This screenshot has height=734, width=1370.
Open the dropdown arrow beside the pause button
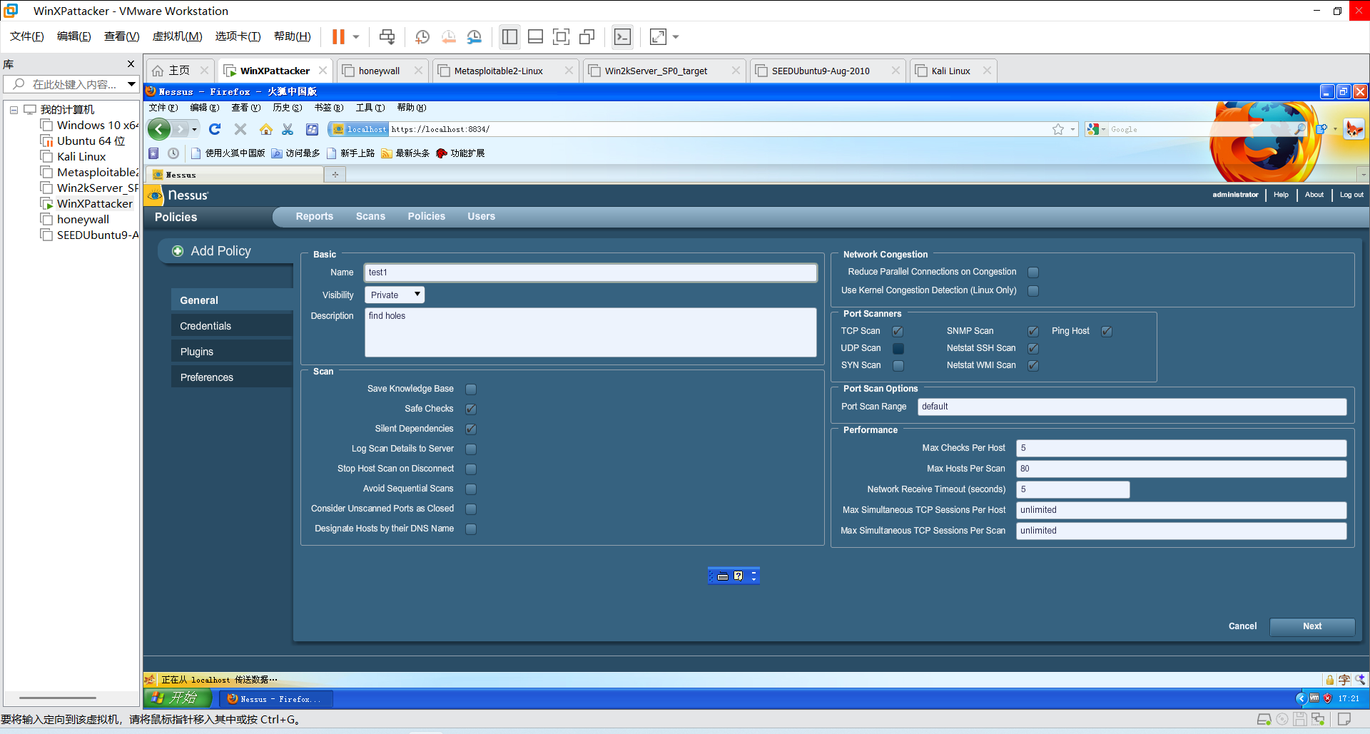coord(356,36)
